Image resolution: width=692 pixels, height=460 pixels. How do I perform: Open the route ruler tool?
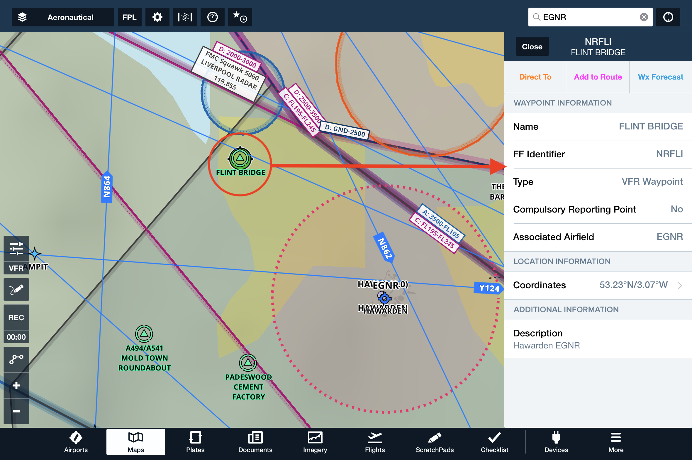coord(16,359)
